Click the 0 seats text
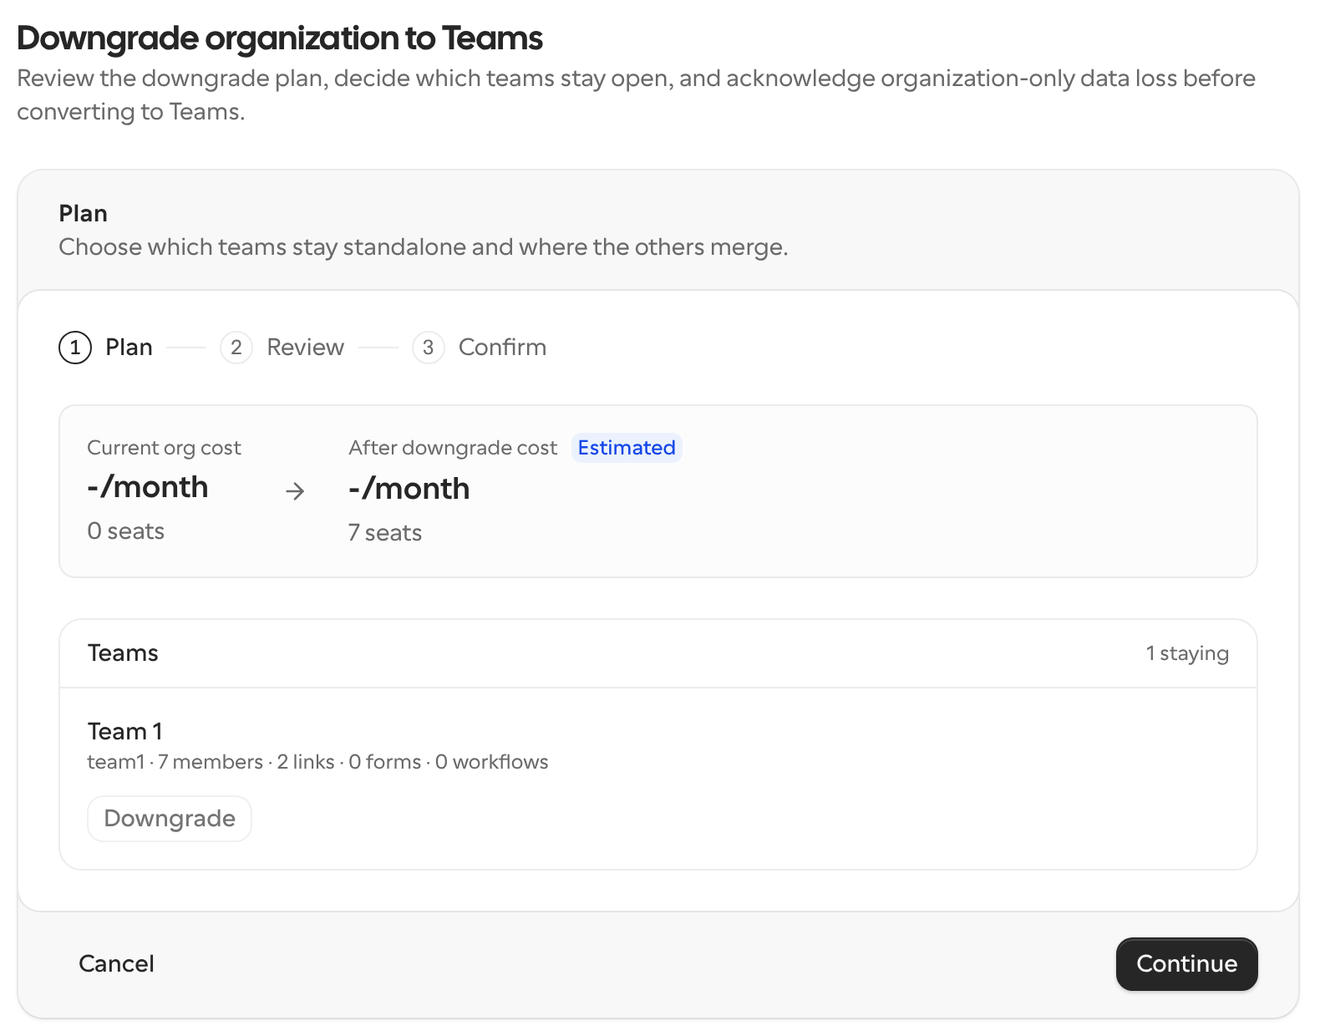Screen dimensions: 1320x1036 pyautogui.click(x=126, y=531)
